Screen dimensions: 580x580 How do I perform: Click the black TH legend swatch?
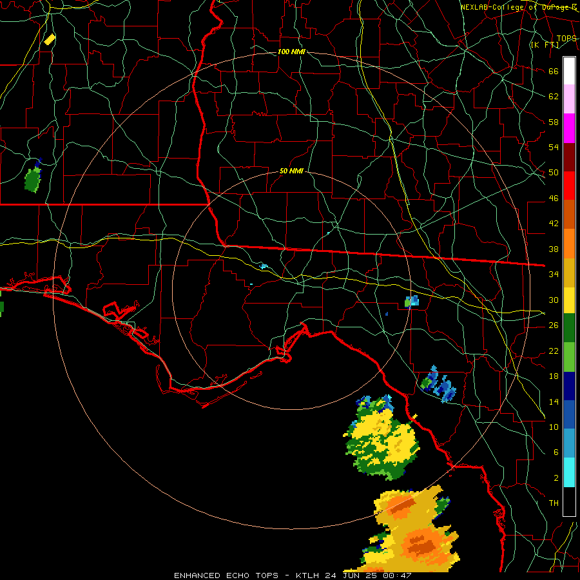pyautogui.click(x=569, y=501)
